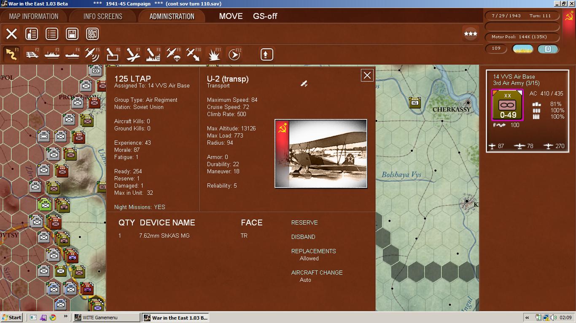Screen dimensions: 576x323
Task: Click the 3rd Air Army (3/15) text
Action: (x=516, y=83)
